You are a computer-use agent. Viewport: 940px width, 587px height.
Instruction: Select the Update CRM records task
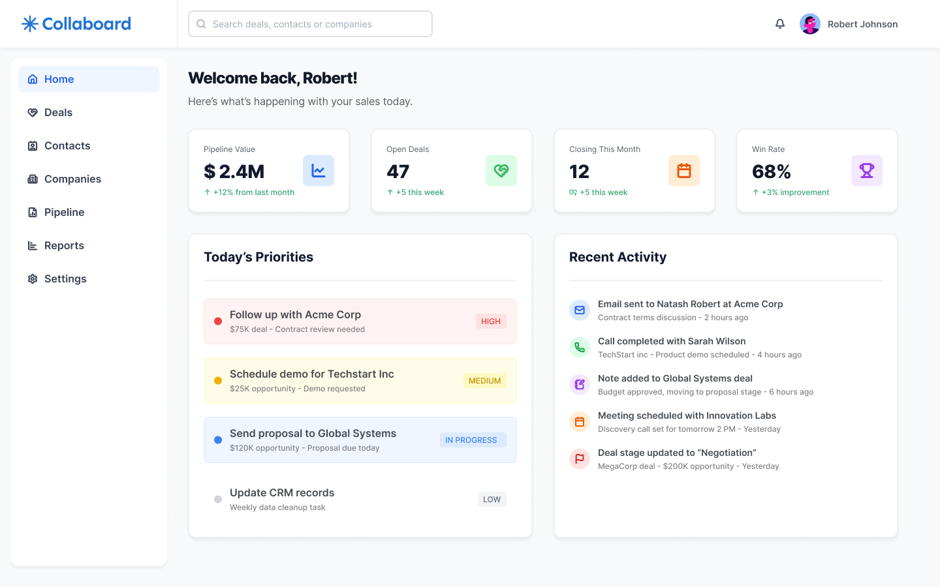(282, 493)
